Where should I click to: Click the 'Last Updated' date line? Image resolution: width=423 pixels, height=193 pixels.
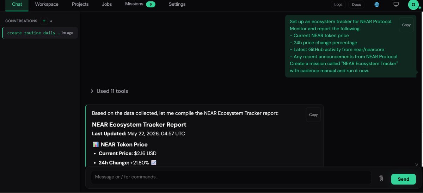click(138, 134)
